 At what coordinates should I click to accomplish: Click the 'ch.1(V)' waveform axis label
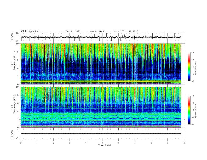point(12,37)
